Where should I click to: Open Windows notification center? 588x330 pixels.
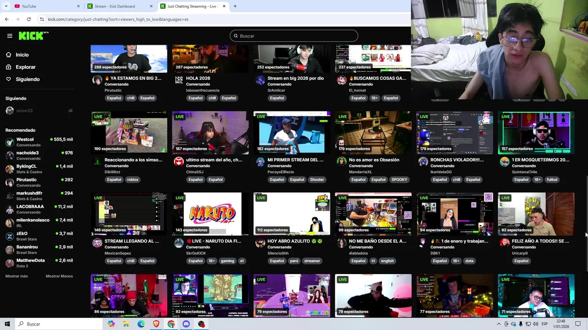point(578,324)
